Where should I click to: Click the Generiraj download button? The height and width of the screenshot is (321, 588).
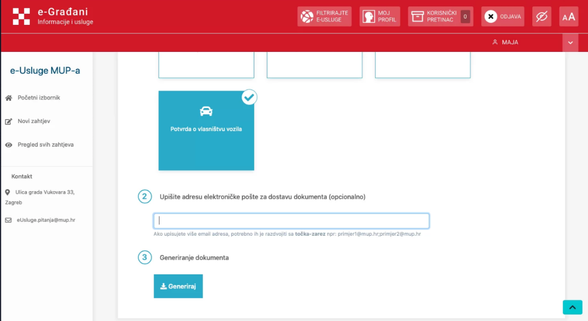tap(178, 286)
